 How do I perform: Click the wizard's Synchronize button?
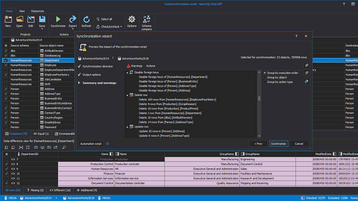tap(278, 144)
